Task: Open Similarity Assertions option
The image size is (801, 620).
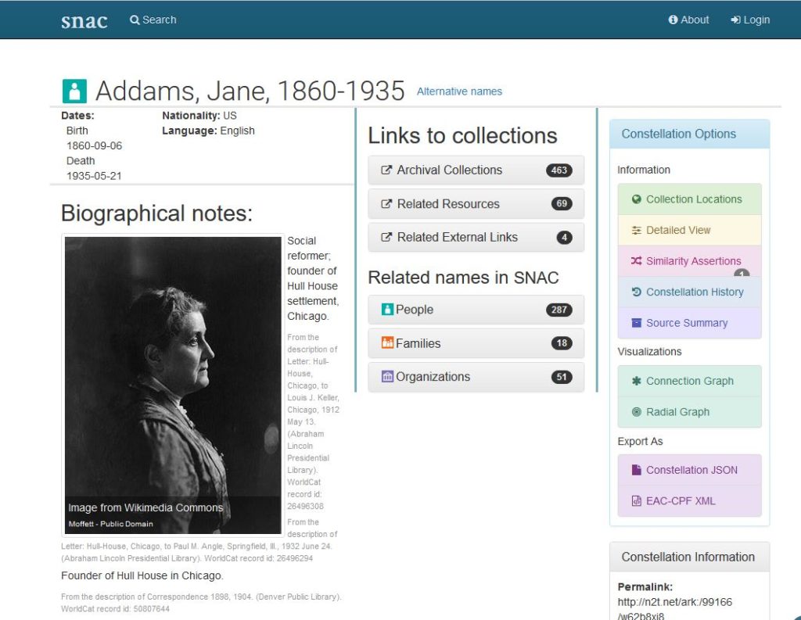Action: [x=689, y=261]
